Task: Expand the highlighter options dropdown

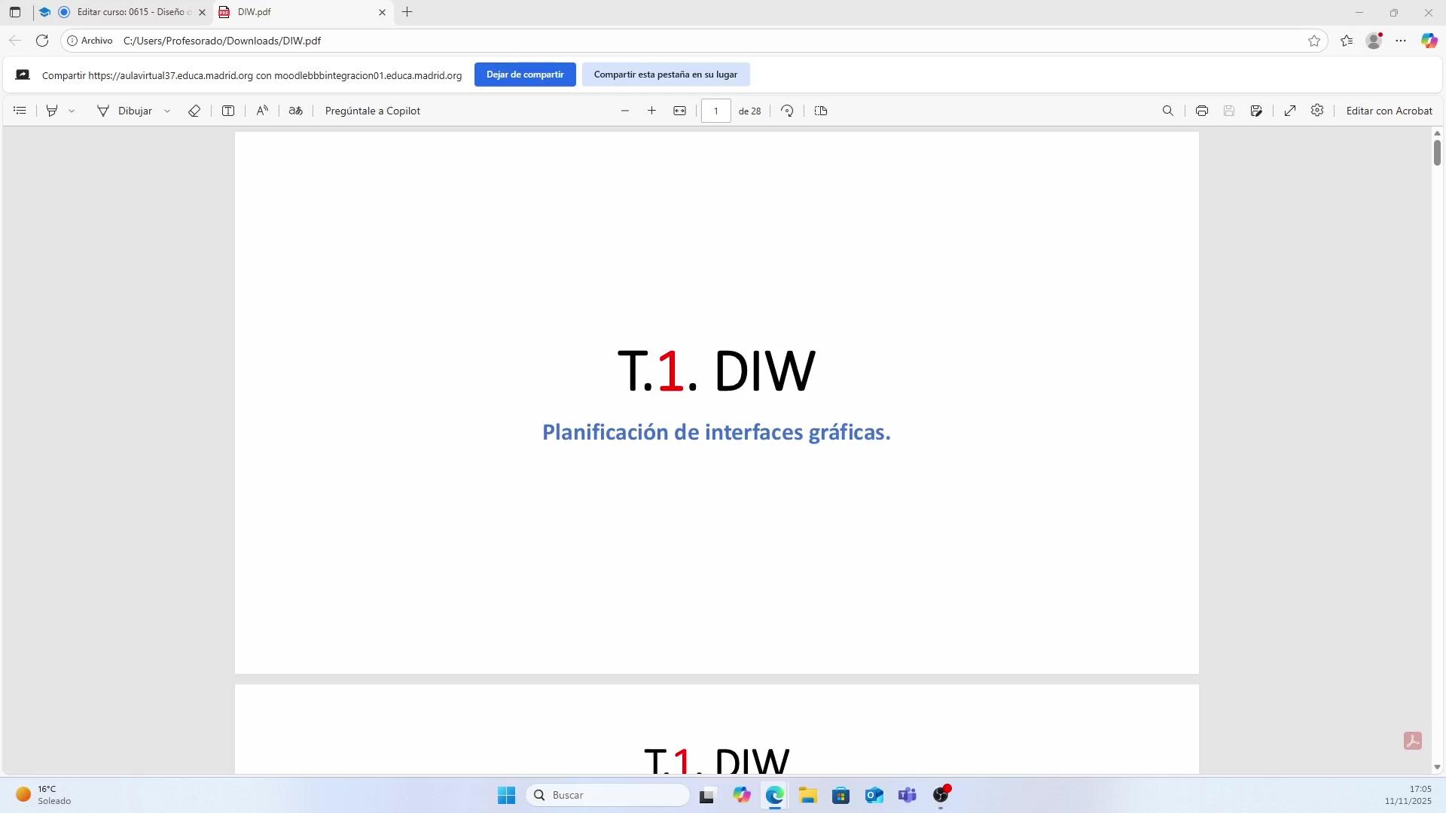Action: tap(72, 111)
